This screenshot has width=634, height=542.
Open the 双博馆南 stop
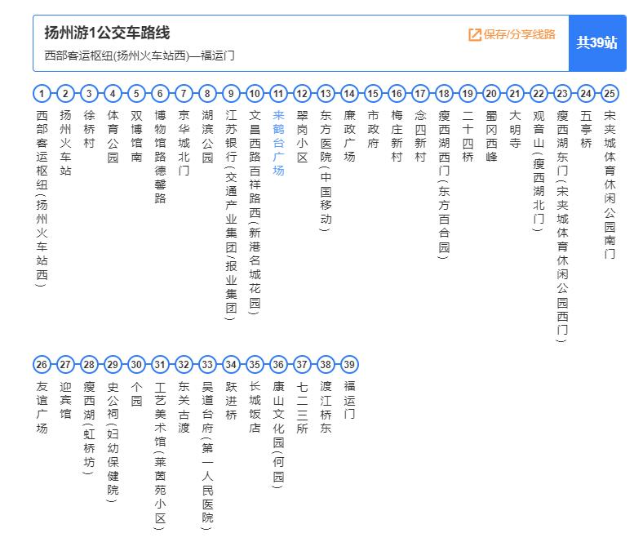pos(136,135)
